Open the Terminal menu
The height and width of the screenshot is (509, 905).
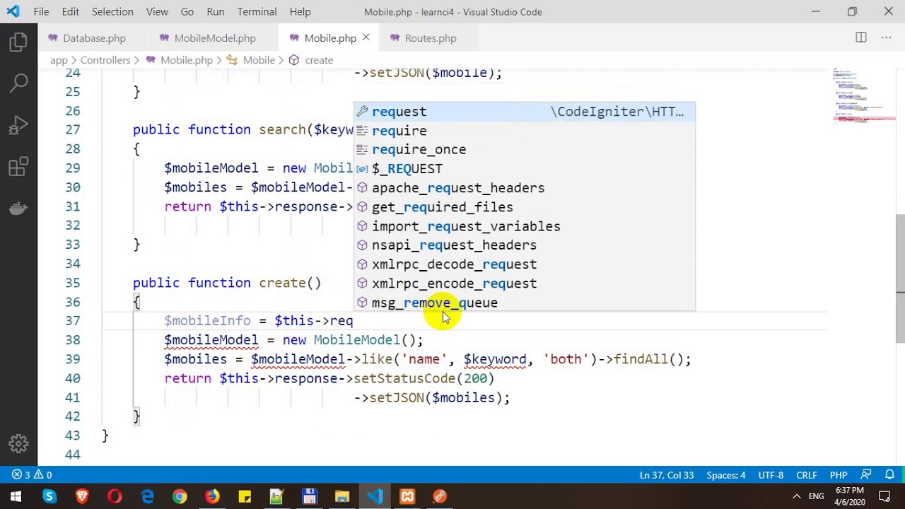pyautogui.click(x=257, y=11)
